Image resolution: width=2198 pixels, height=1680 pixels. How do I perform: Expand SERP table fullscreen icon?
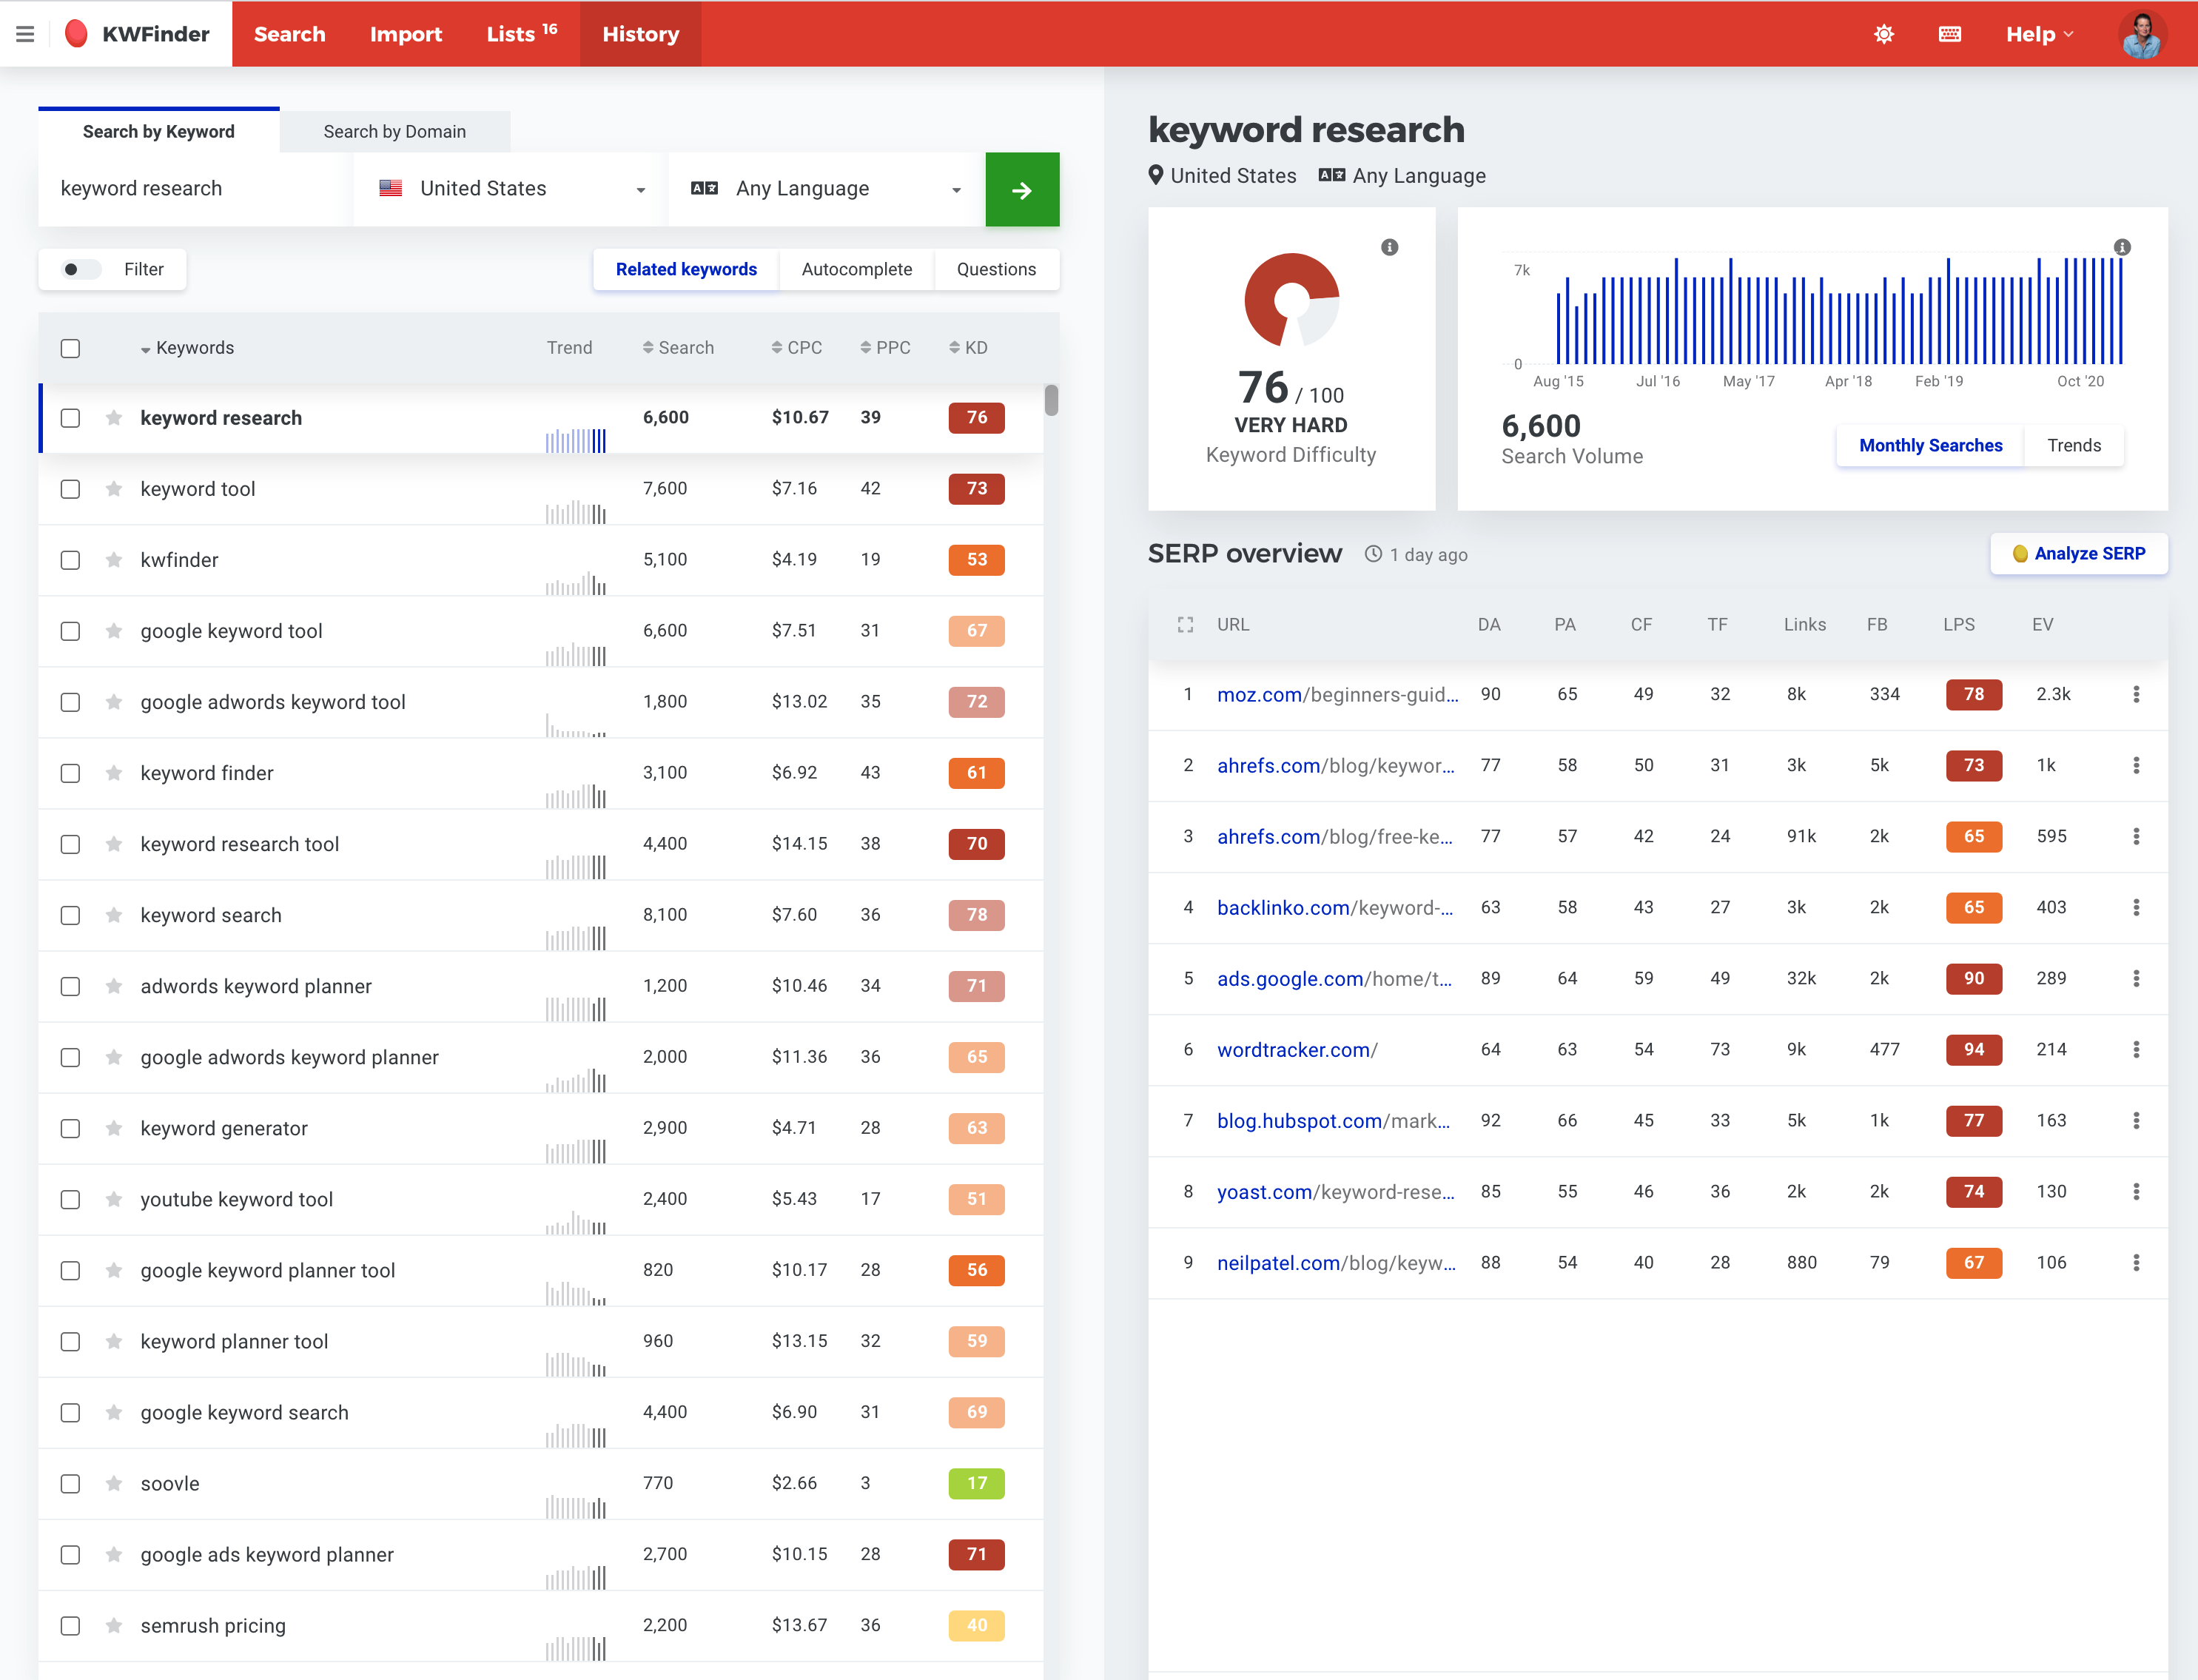[1186, 625]
